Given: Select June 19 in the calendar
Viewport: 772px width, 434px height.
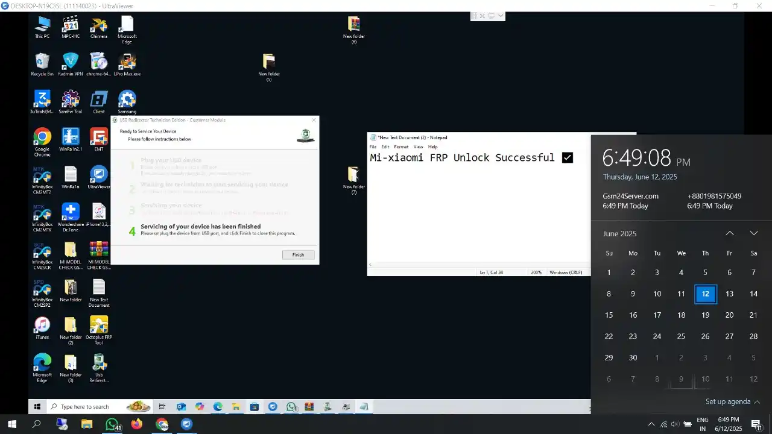Looking at the screenshot, I should coord(705,315).
